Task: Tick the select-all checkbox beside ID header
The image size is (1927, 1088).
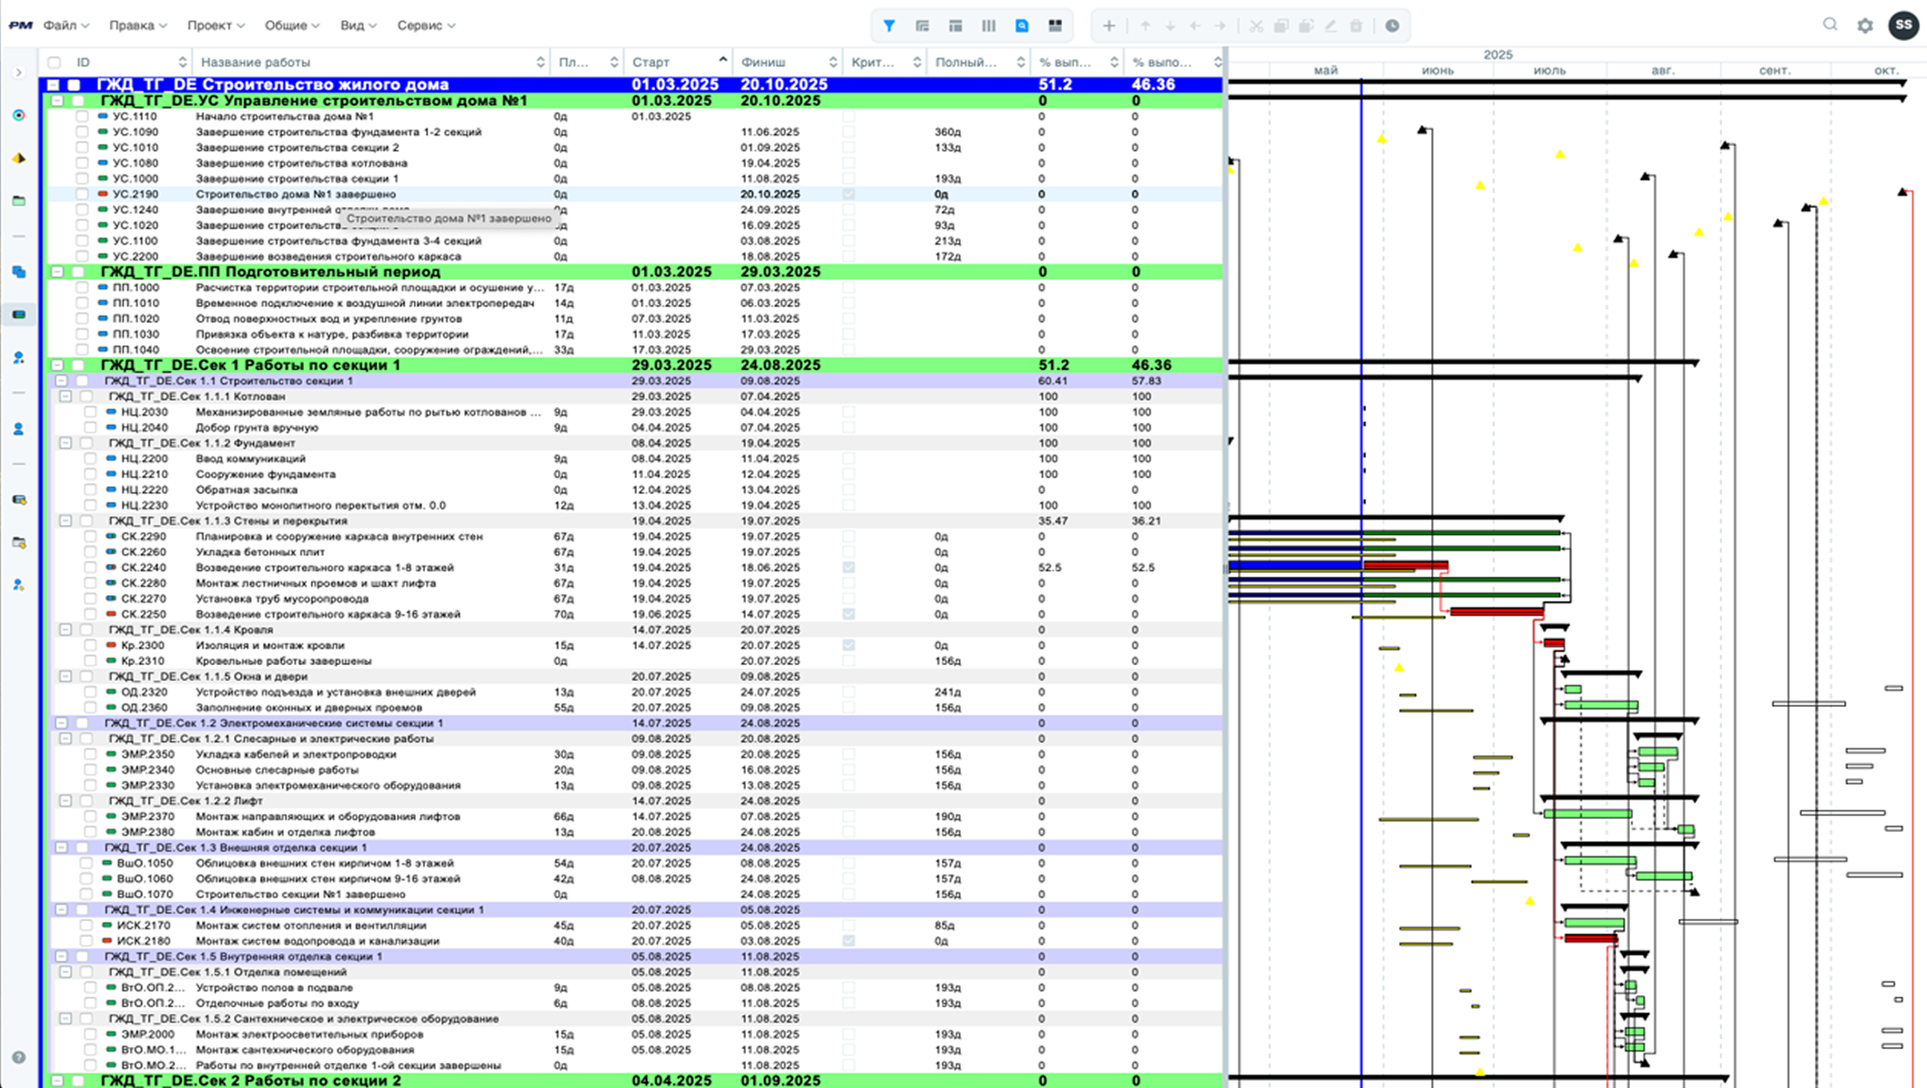Action: pyautogui.click(x=54, y=62)
